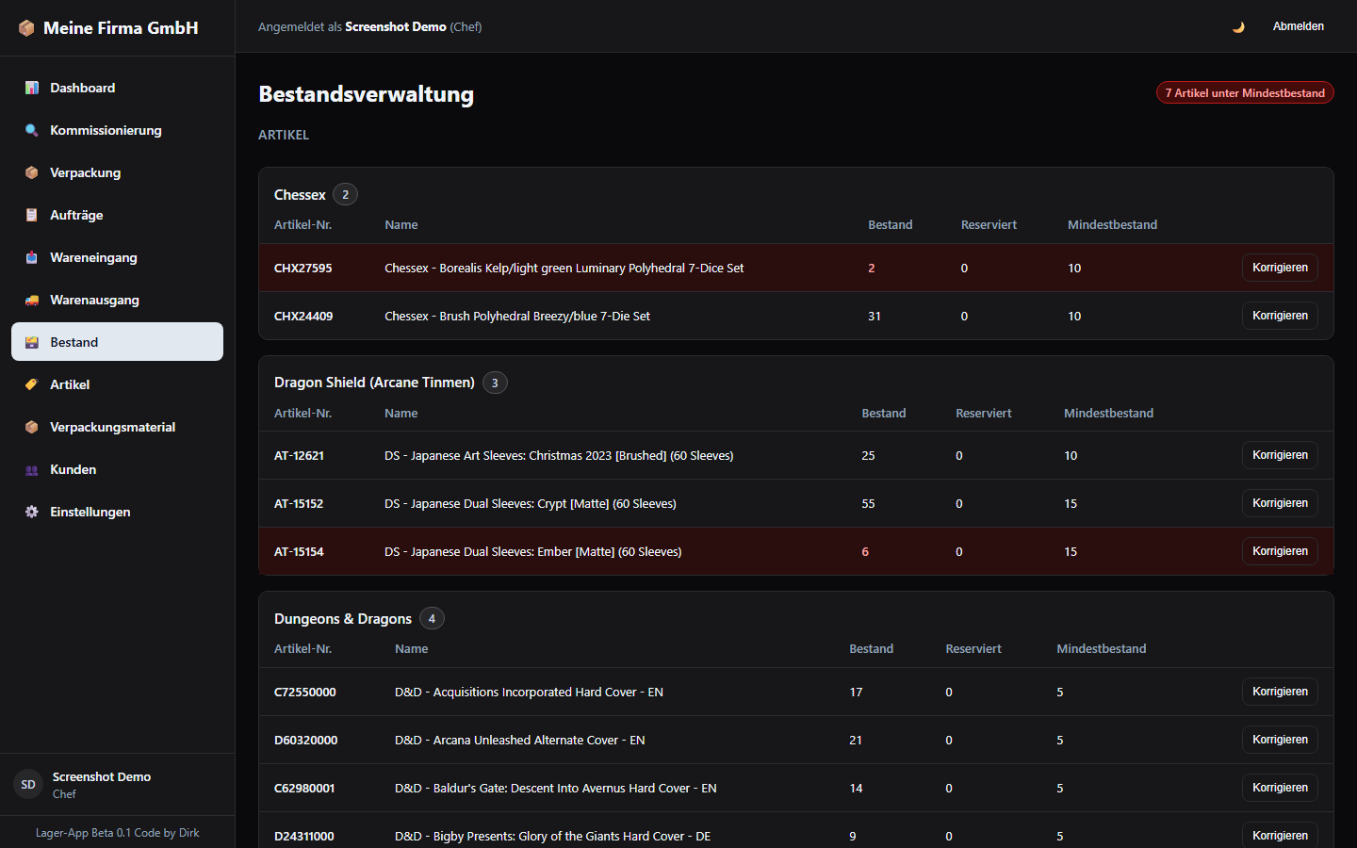Click the Dungeons & Dragons count badge 4
This screenshot has width=1357, height=848.
432,618
